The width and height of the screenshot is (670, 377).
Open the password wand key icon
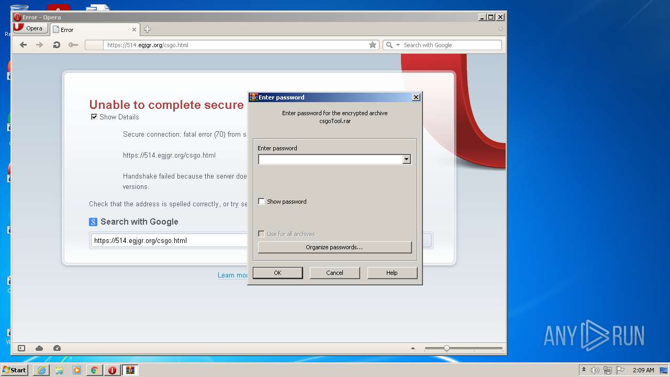[x=73, y=45]
